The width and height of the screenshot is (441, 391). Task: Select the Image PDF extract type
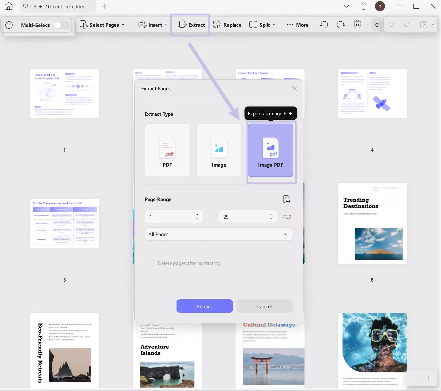click(270, 150)
